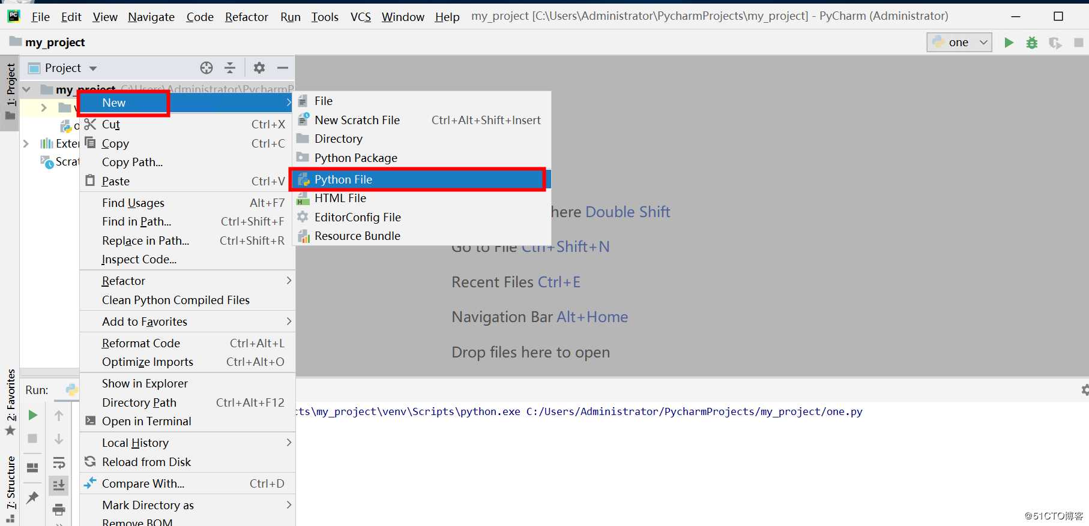Click the Run console output path line
This screenshot has height=526, width=1089.
579,411
